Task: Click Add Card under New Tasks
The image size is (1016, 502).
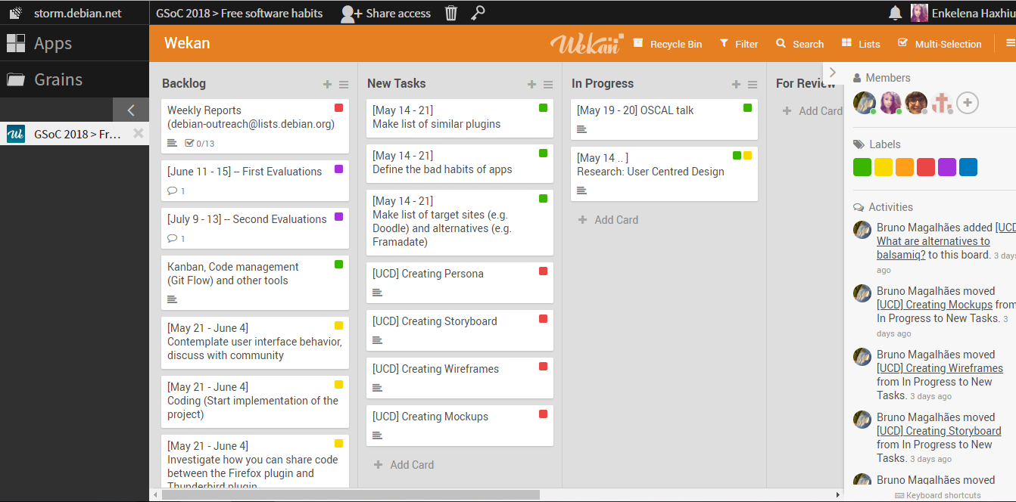Action: (404, 465)
